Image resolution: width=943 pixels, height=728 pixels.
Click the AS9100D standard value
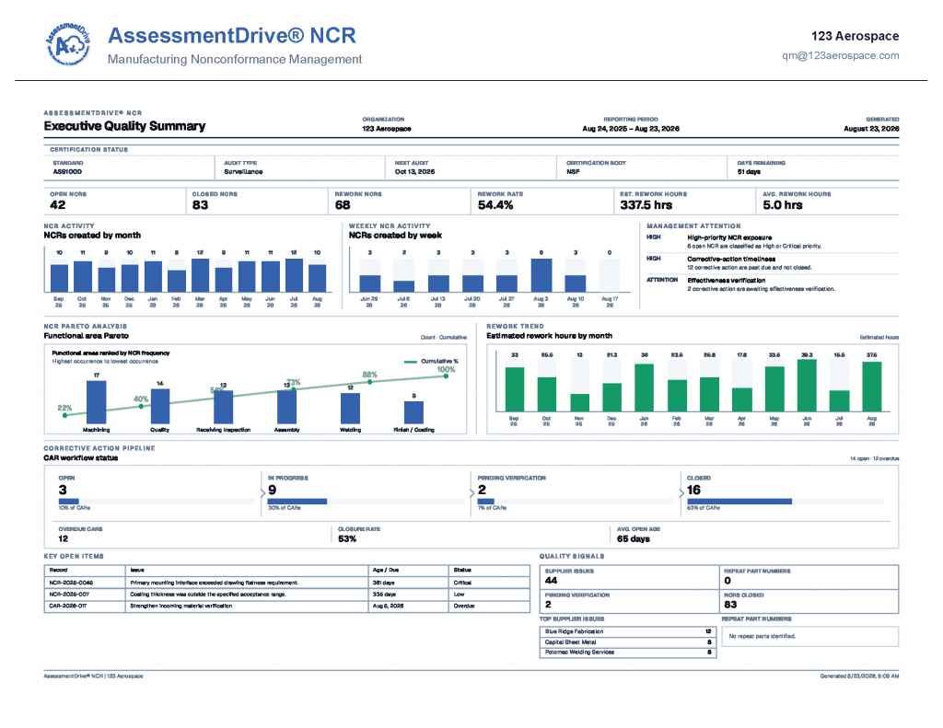click(x=67, y=171)
